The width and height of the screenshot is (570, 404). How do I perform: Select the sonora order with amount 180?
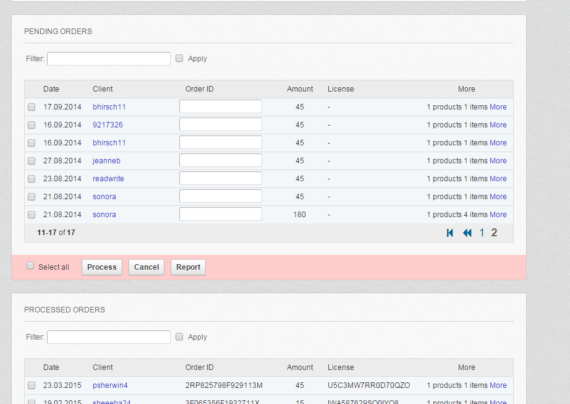32,215
